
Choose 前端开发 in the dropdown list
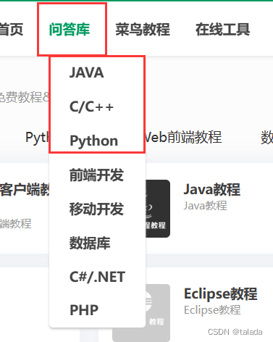click(96, 175)
